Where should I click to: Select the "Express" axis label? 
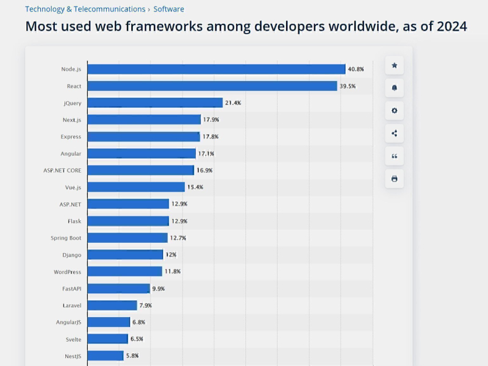71,137
